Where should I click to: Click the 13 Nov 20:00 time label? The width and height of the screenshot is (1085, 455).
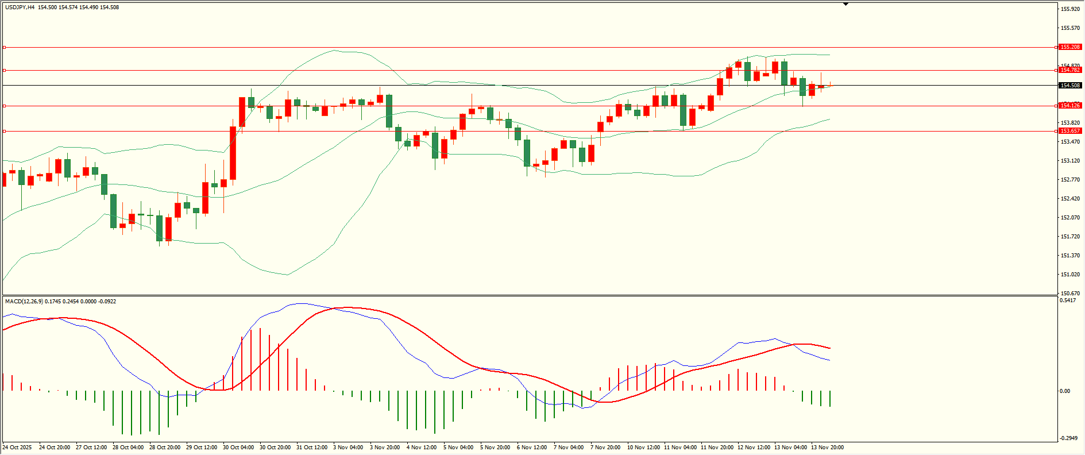(x=827, y=448)
